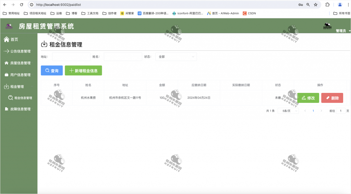Open the 所有书签 folder
This screenshot has width=351, height=194.
click(342, 13)
